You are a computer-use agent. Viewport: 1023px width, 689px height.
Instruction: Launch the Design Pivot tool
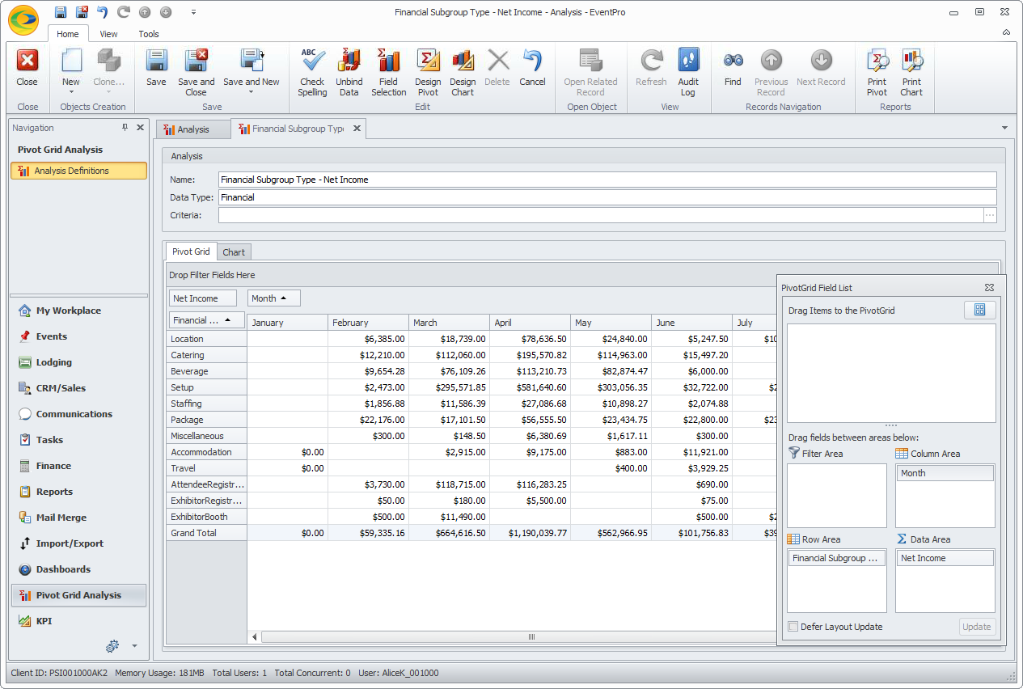[428, 72]
